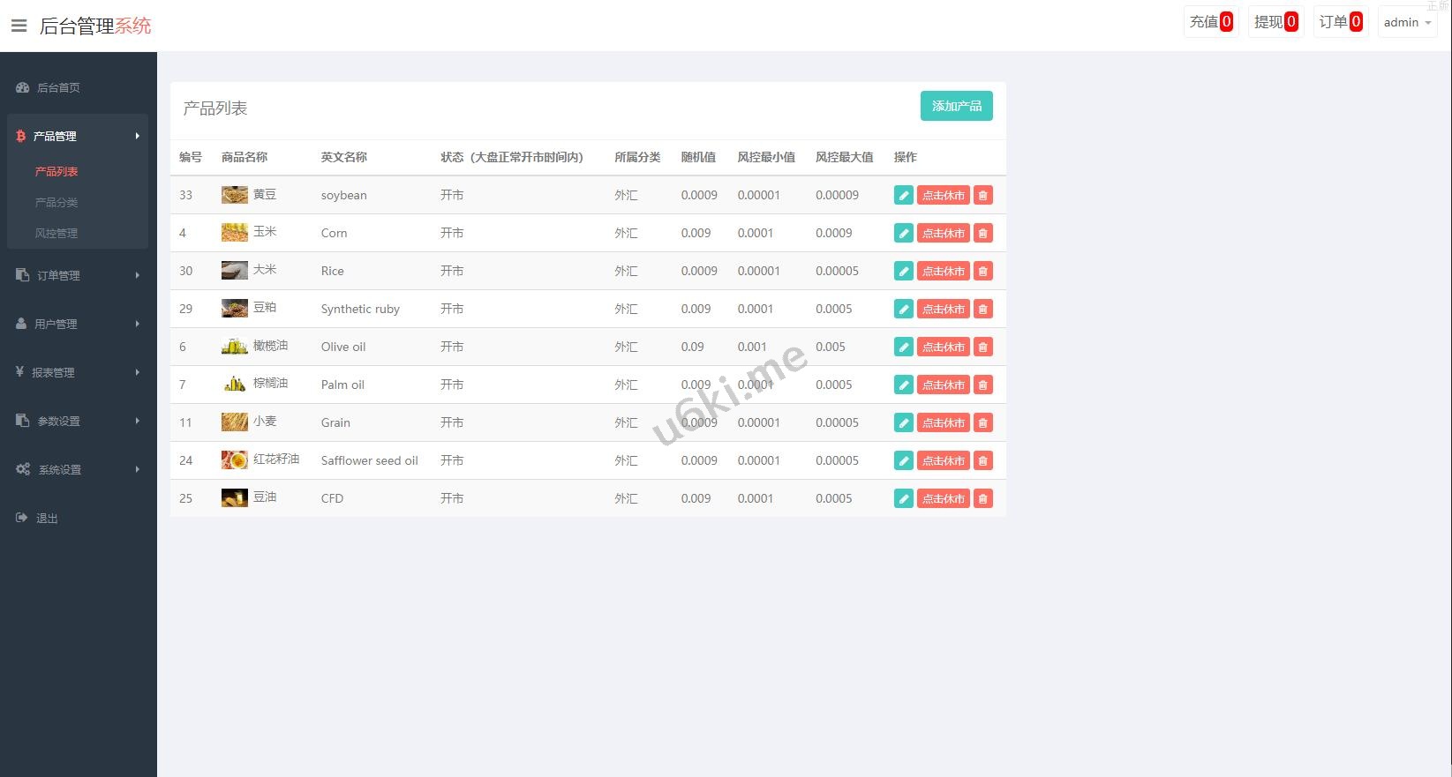The width and height of the screenshot is (1452, 777).
Task: Delete the Corn product via trash icon
Action: (982, 233)
